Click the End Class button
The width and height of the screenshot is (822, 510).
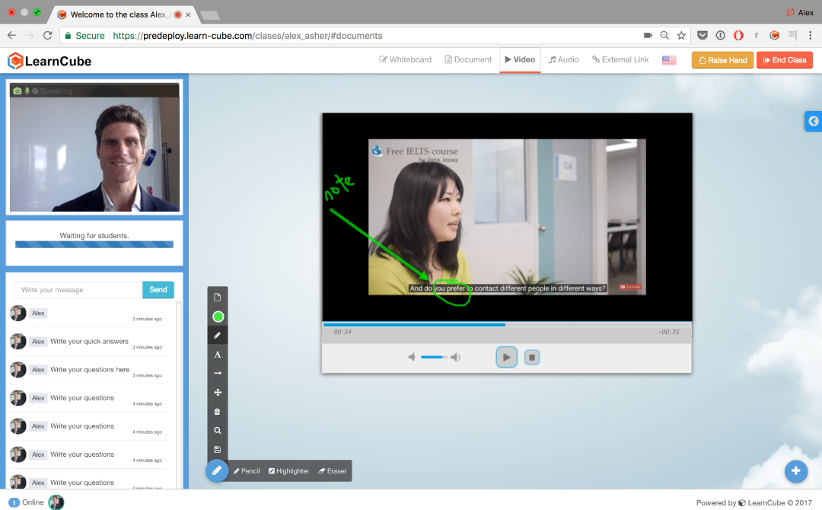(785, 60)
